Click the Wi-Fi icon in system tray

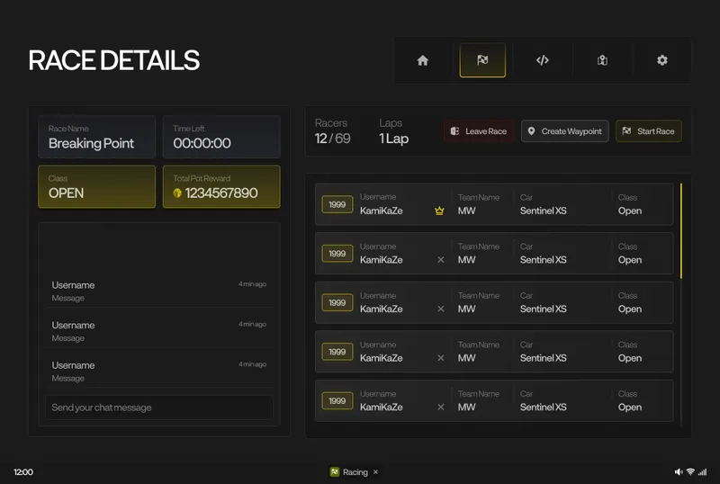[690, 471]
